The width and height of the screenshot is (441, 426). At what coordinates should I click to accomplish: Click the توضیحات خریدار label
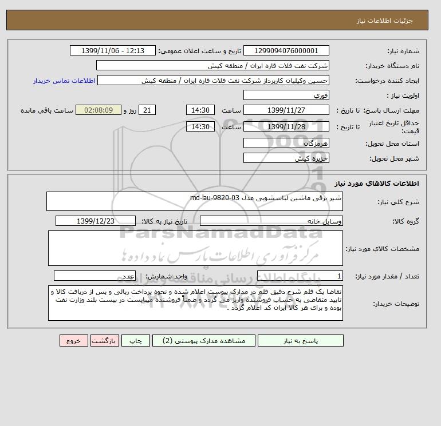point(396,304)
